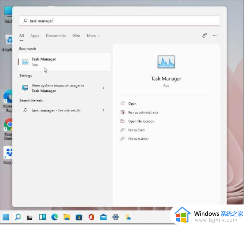The image size is (245, 225).
Task: Switch to the Apps tab
Action: tap(35, 35)
